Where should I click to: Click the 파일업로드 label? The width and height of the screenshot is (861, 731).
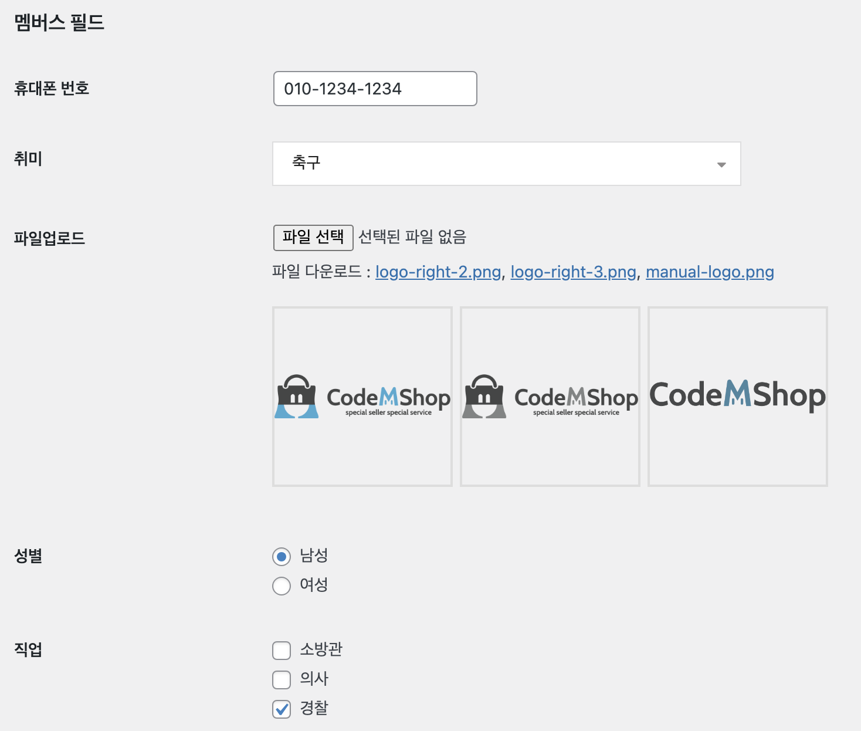pos(50,238)
